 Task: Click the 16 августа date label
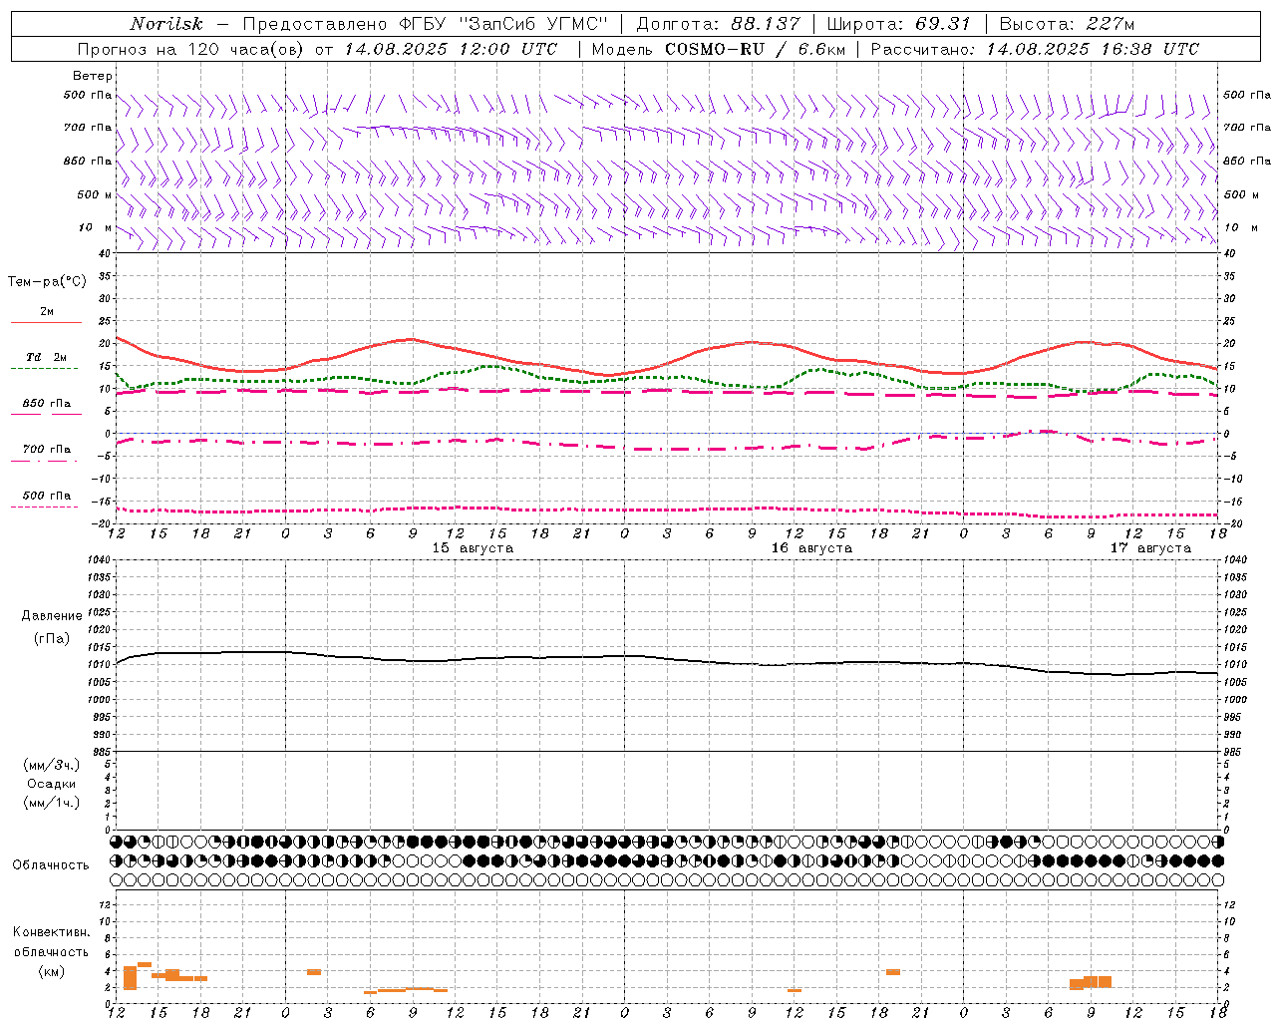(x=811, y=548)
